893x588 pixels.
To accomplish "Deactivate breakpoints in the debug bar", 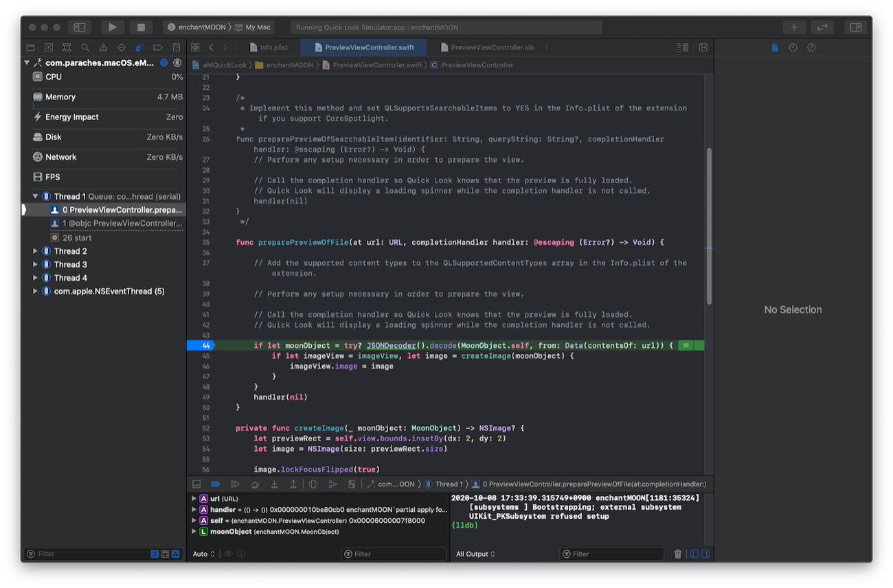I will click(215, 484).
